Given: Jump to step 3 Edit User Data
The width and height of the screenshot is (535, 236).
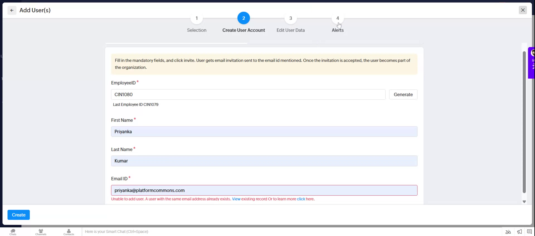Looking at the screenshot, I should point(291,18).
